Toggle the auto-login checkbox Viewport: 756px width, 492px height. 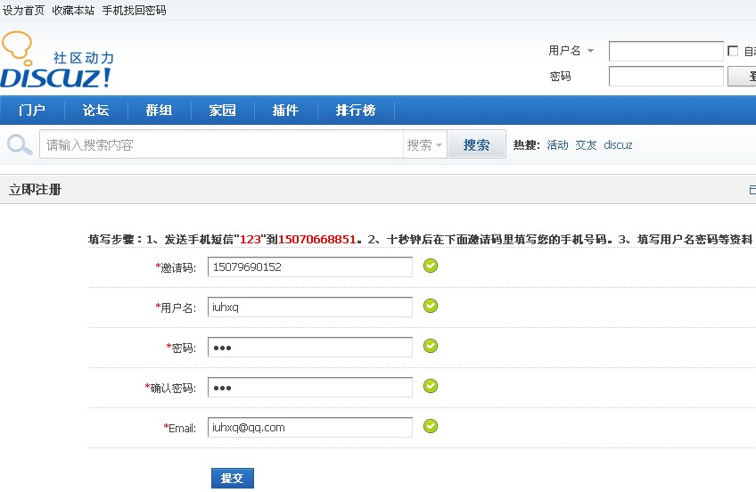(x=733, y=51)
